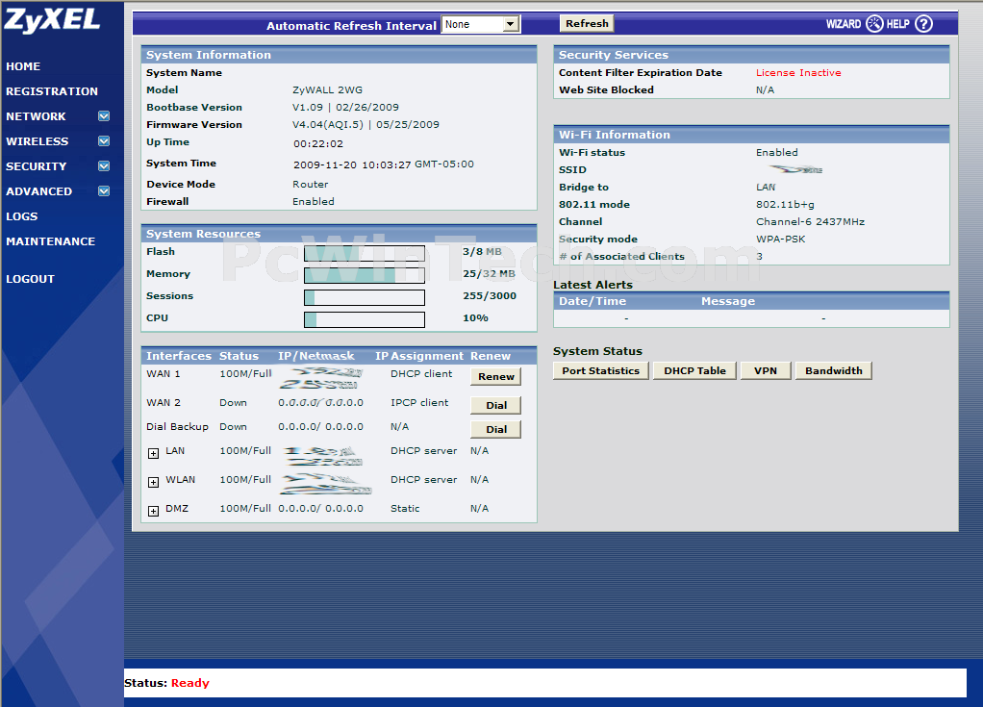This screenshot has height=707, width=983.
Task: Click the red 'License Inactive' text
Action: 798,73
